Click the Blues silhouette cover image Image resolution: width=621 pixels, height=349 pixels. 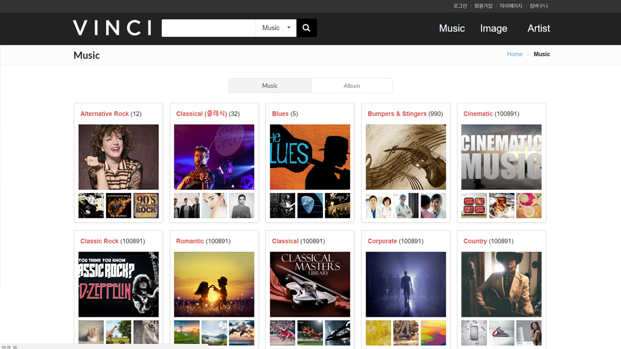click(310, 157)
